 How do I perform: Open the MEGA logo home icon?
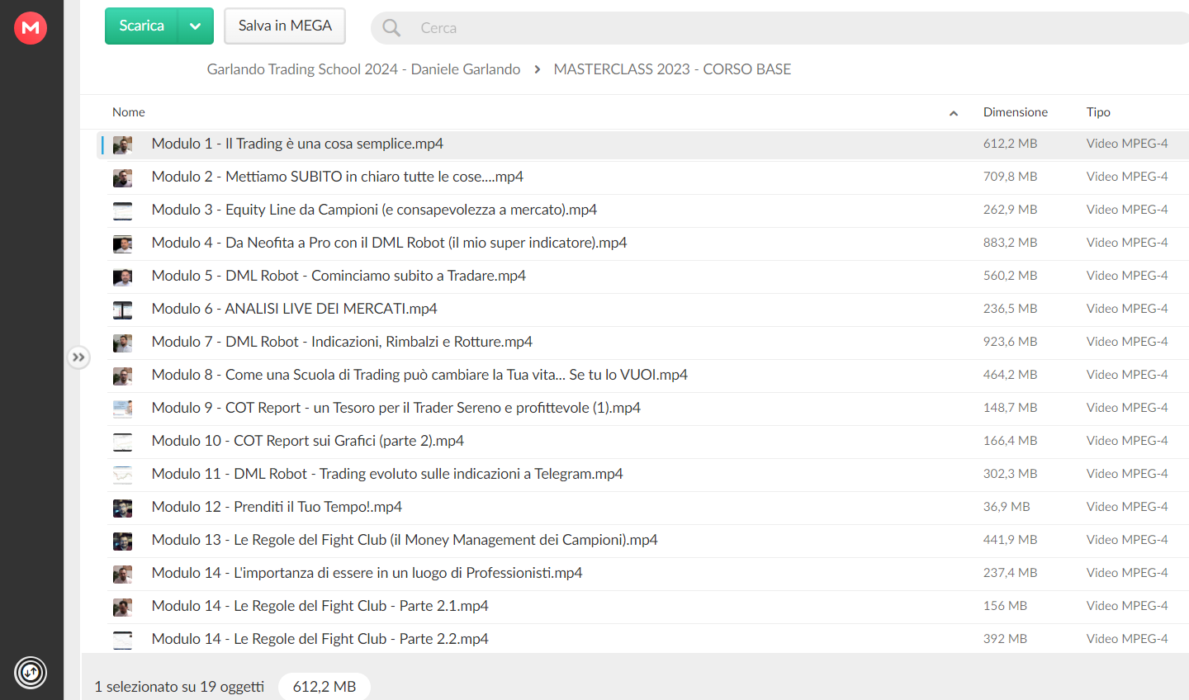tap(31, 28)
